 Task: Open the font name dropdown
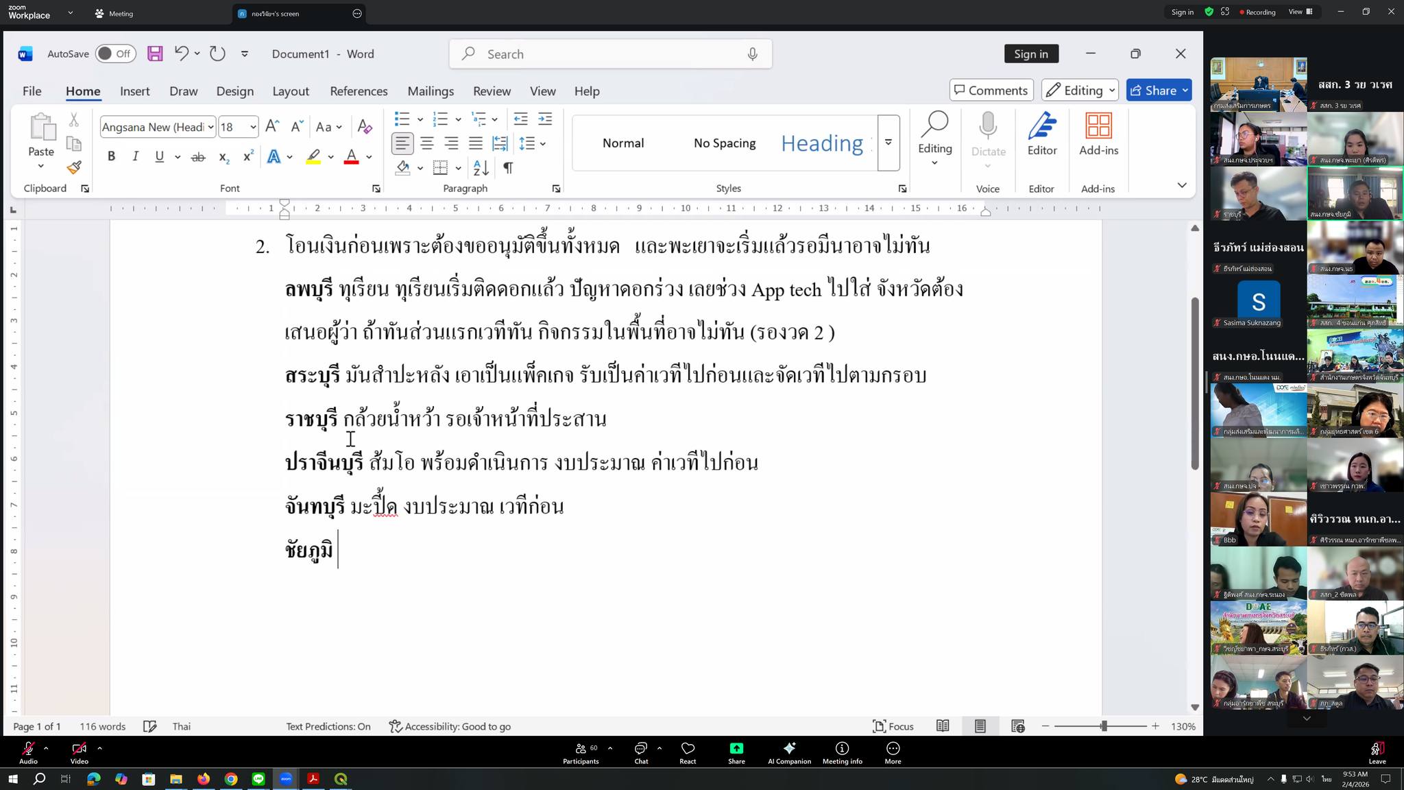pos(210,127)
